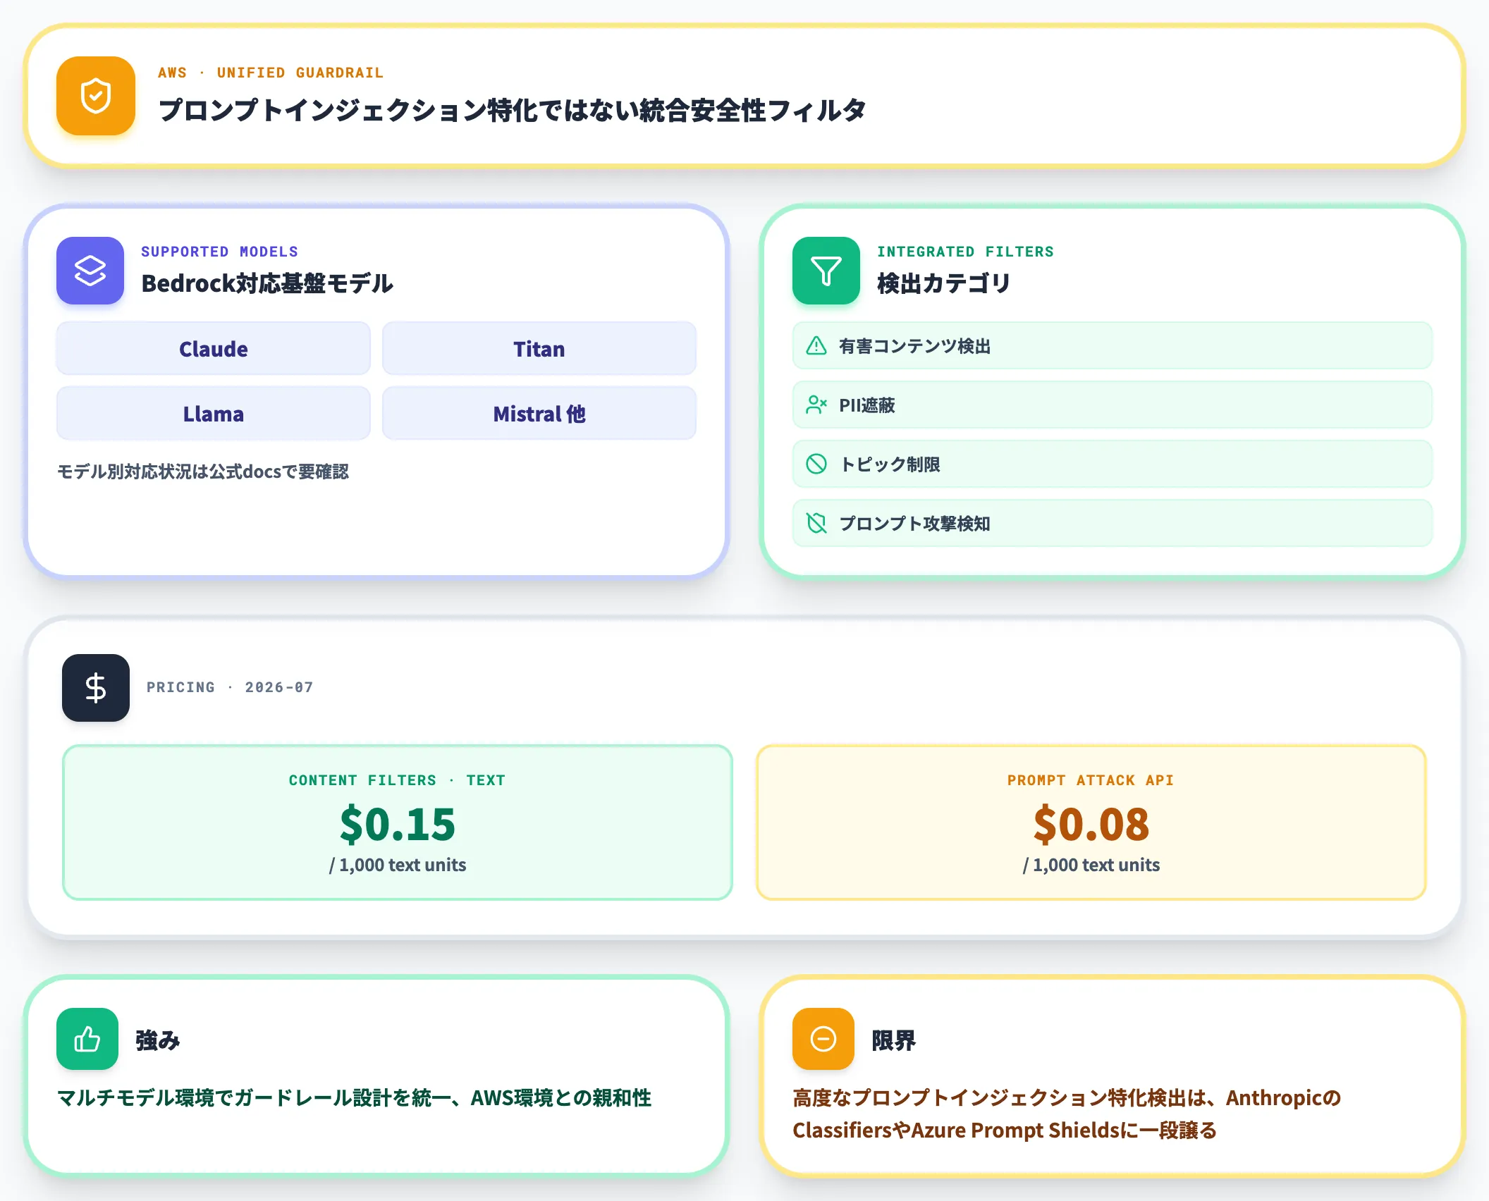Click the user-x icon next to PII遮蔽
1489x1201 pixels.
coord(816,405)
